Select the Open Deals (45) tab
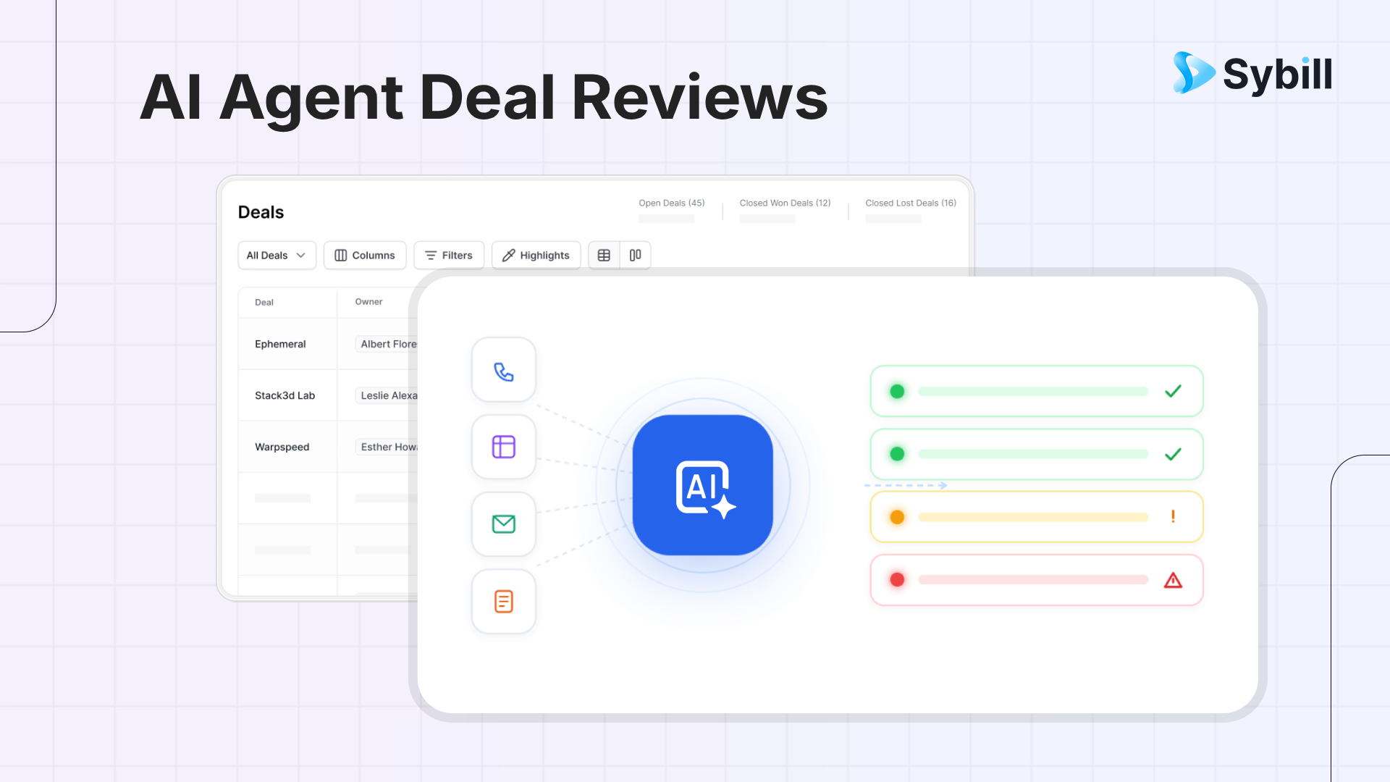Screen dimensions: 1390x782 coord(671,203)
